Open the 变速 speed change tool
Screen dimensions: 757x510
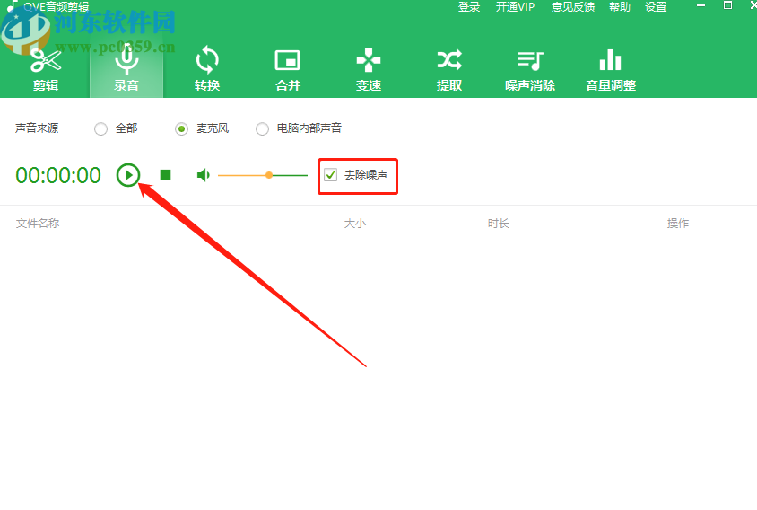click(369, 70)
